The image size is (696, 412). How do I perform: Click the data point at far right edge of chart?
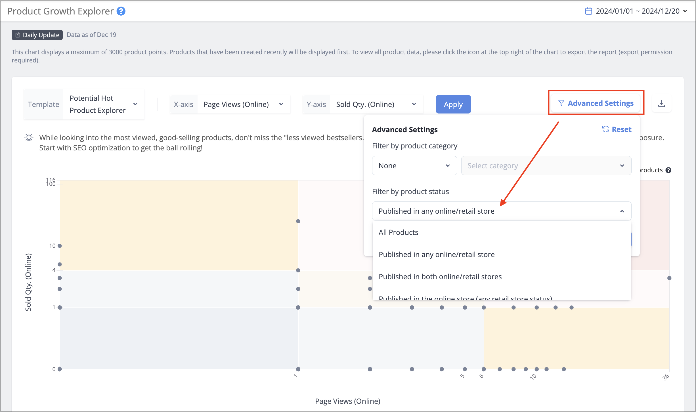[669, 278]
